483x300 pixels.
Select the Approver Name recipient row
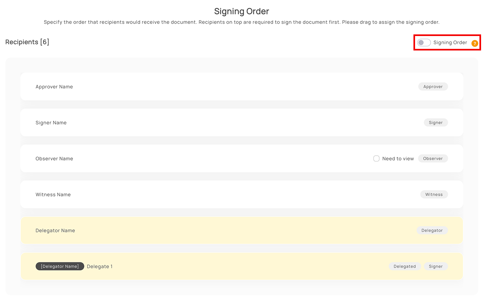coord(242,86)
